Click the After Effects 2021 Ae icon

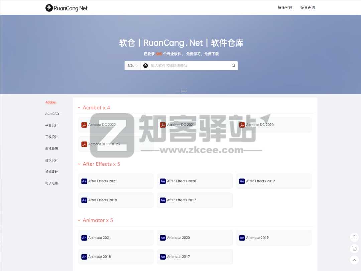[x=84, y=181]
